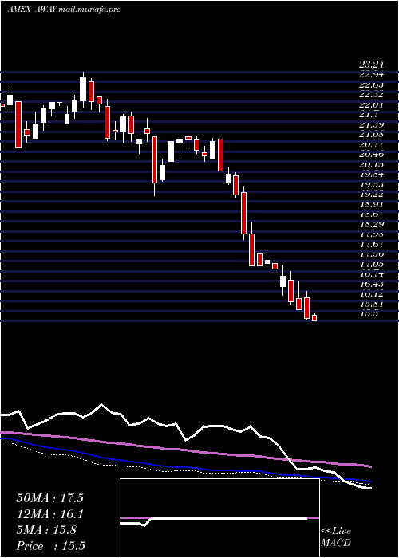399x558 pixels.
Task: Click the 23.24 price axis label
Action: coord(371,65)
